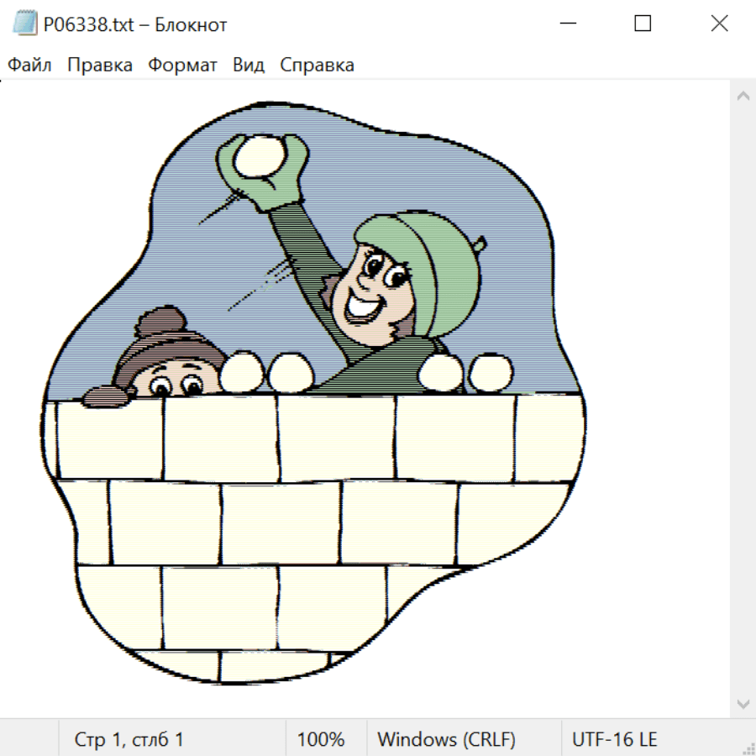Open the Справка menu
Viewport: 756px width, 756px height.
point(317,66)
